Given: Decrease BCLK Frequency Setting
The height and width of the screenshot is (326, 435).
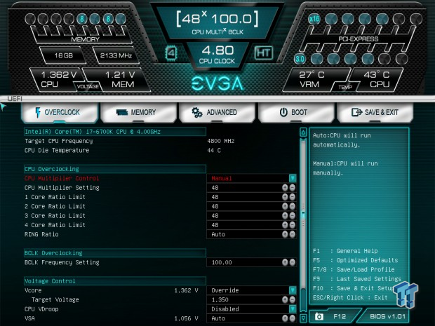Looking at the screenshot, I should (x=292, y=262).
